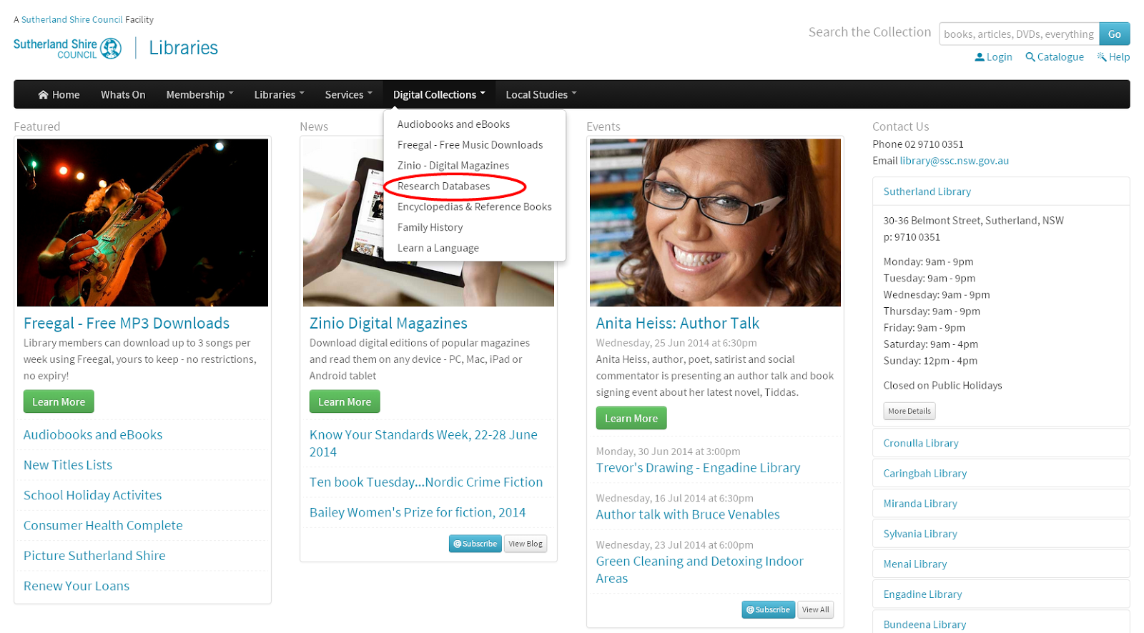Open Author talk with Bruce Venables

[688, 514]
